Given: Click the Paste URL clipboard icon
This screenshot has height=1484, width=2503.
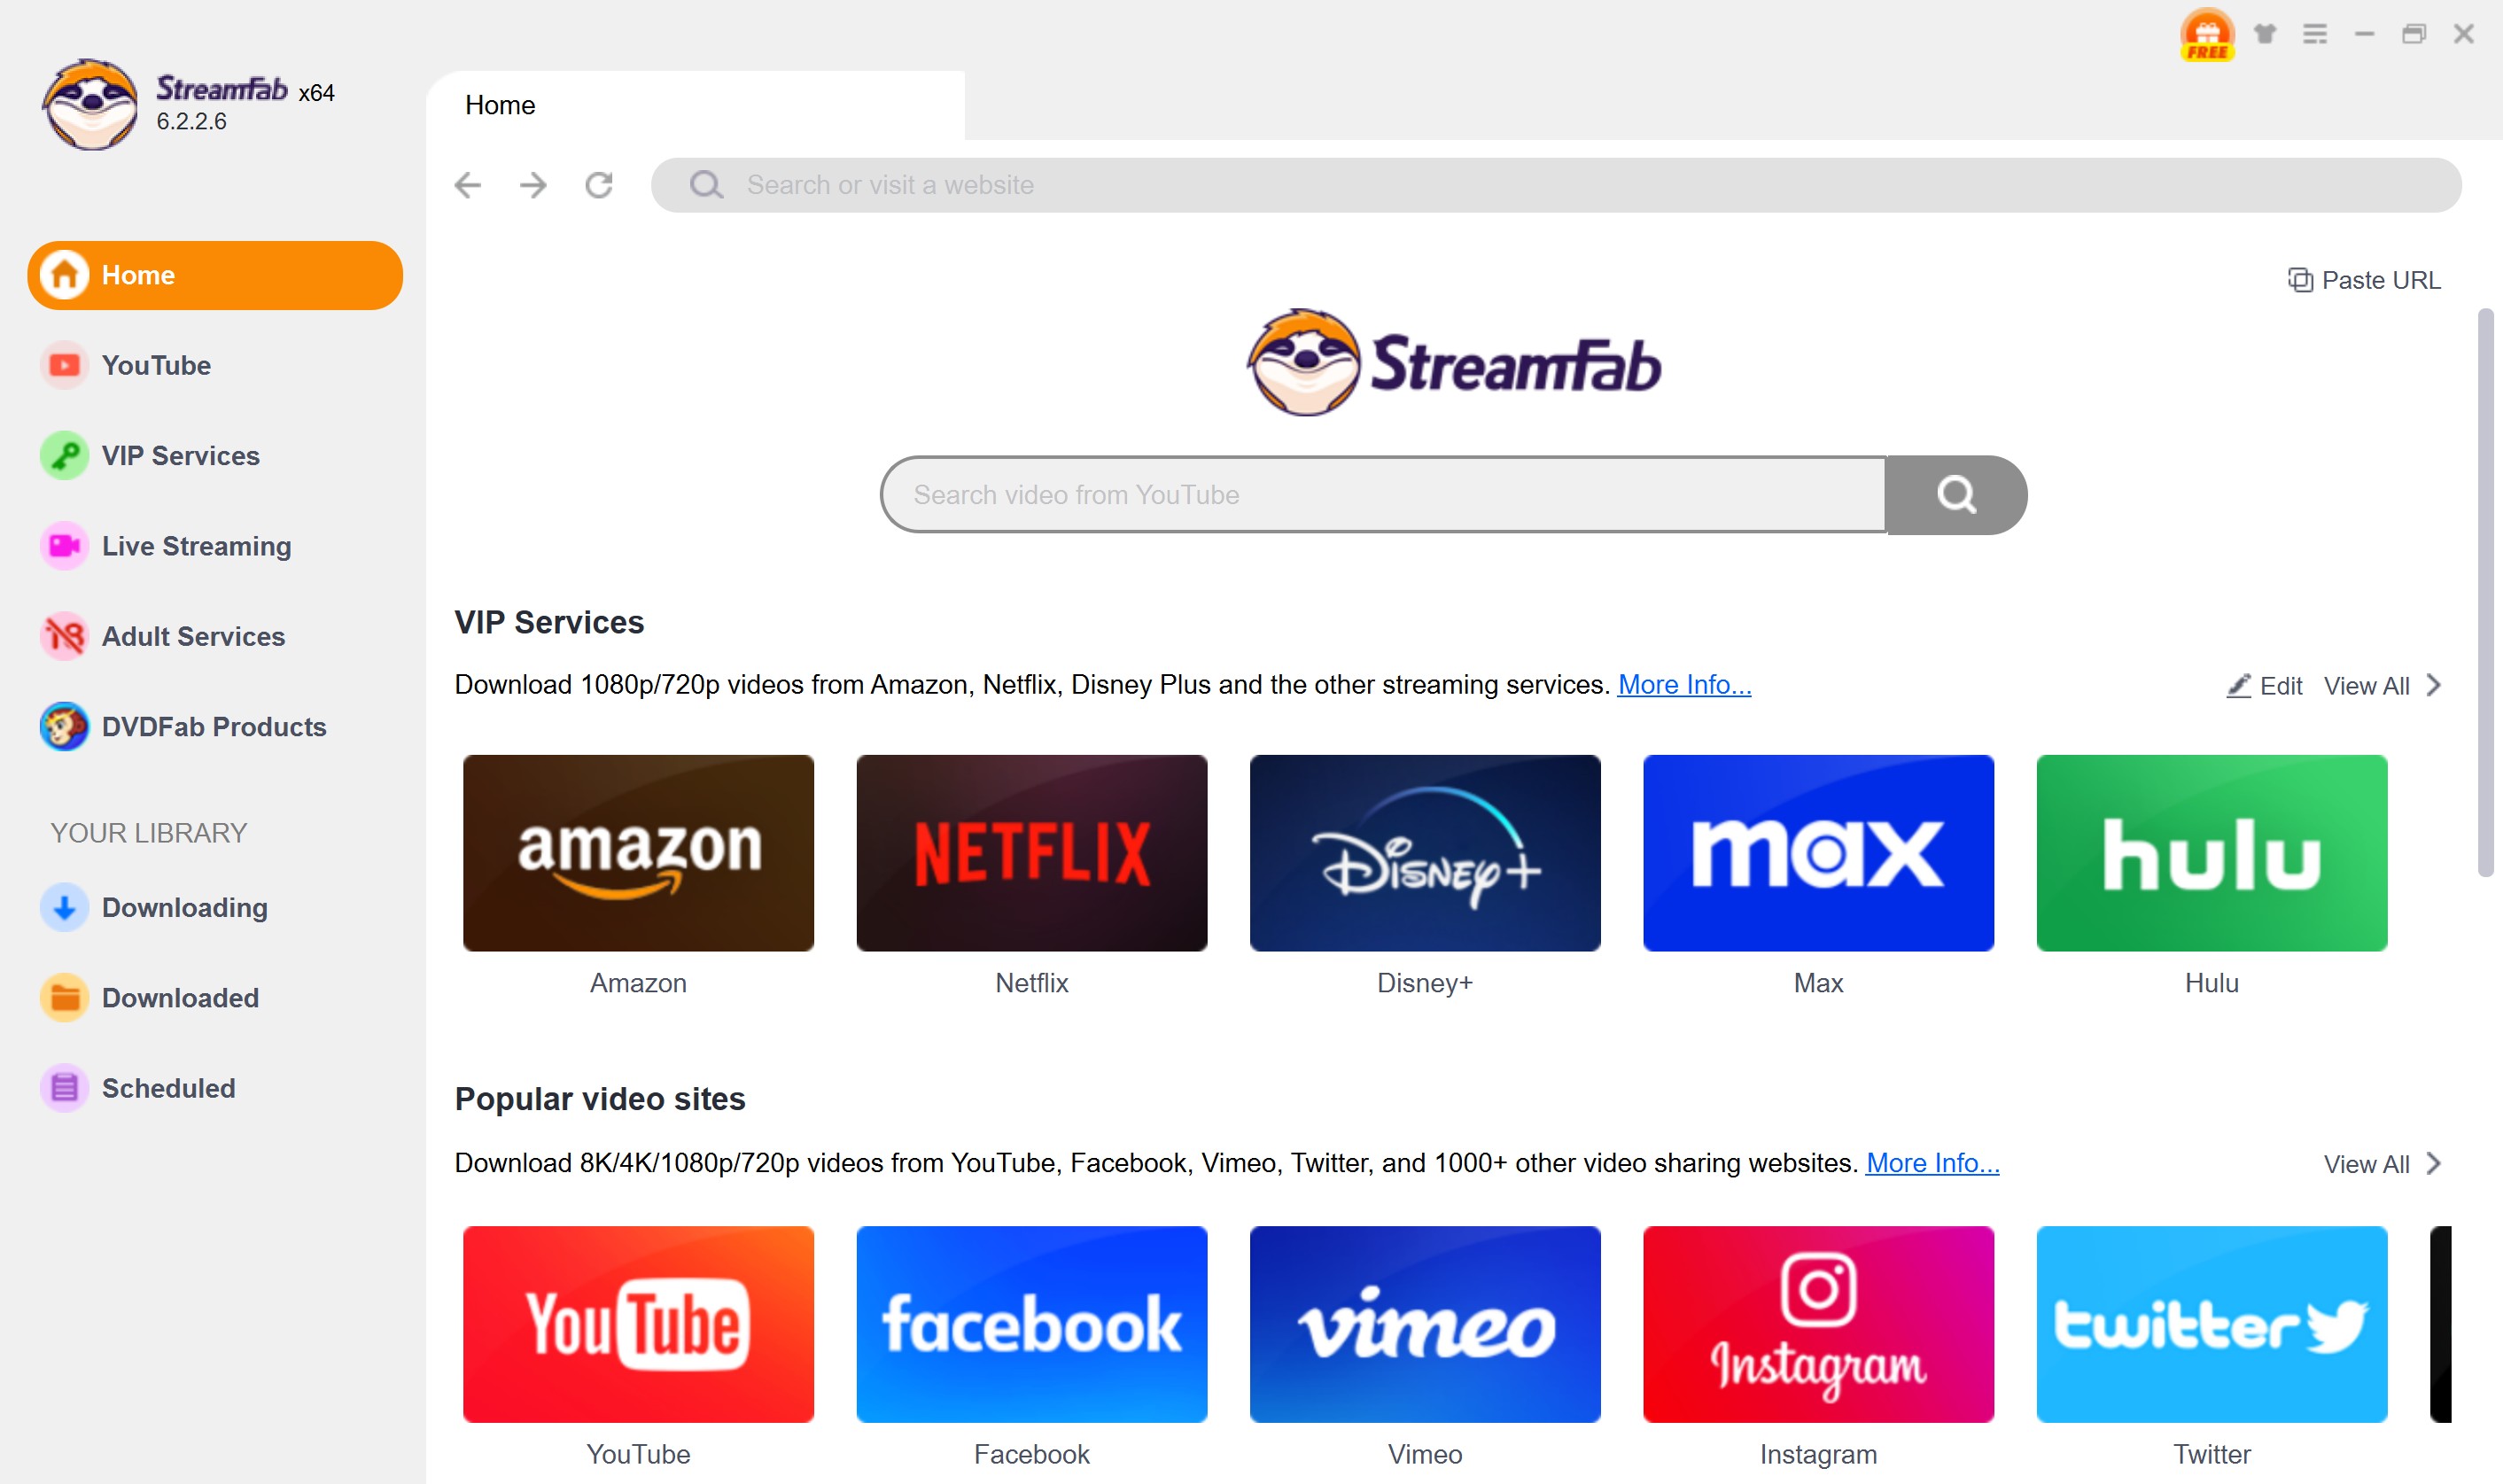Looking at the screenshot, I should pyautogui.click(x=2300, y=280).
